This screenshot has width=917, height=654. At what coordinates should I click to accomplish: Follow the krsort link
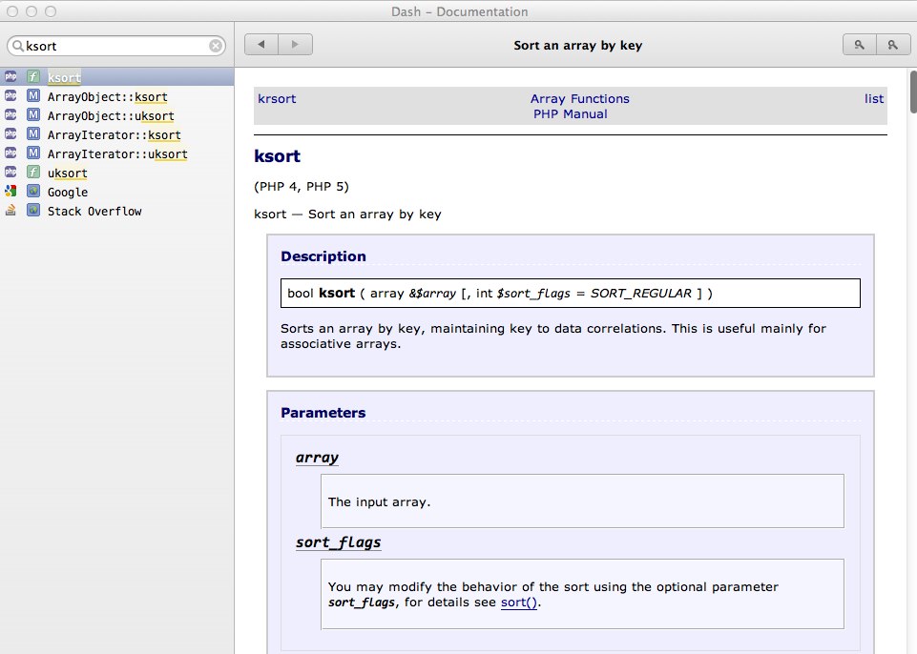[x=277, y=98]
